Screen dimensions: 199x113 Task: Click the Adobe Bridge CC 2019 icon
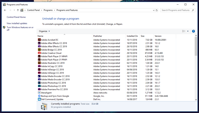(39, 50)
